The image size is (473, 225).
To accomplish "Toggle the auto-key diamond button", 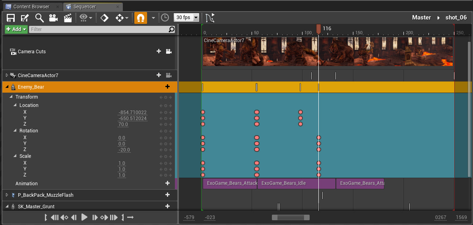I will [x=104, y=17].
